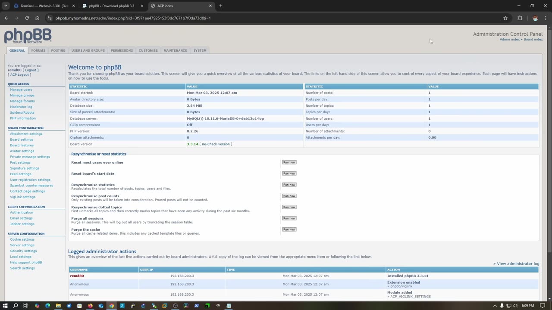Run now for Resynchronise statistics
Image resolution: width=552 pixels, height=310 pixels.
289,185
